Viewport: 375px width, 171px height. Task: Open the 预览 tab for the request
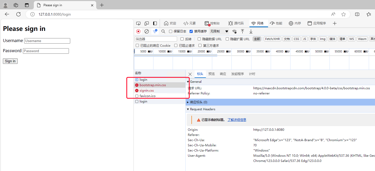point(211,74)
